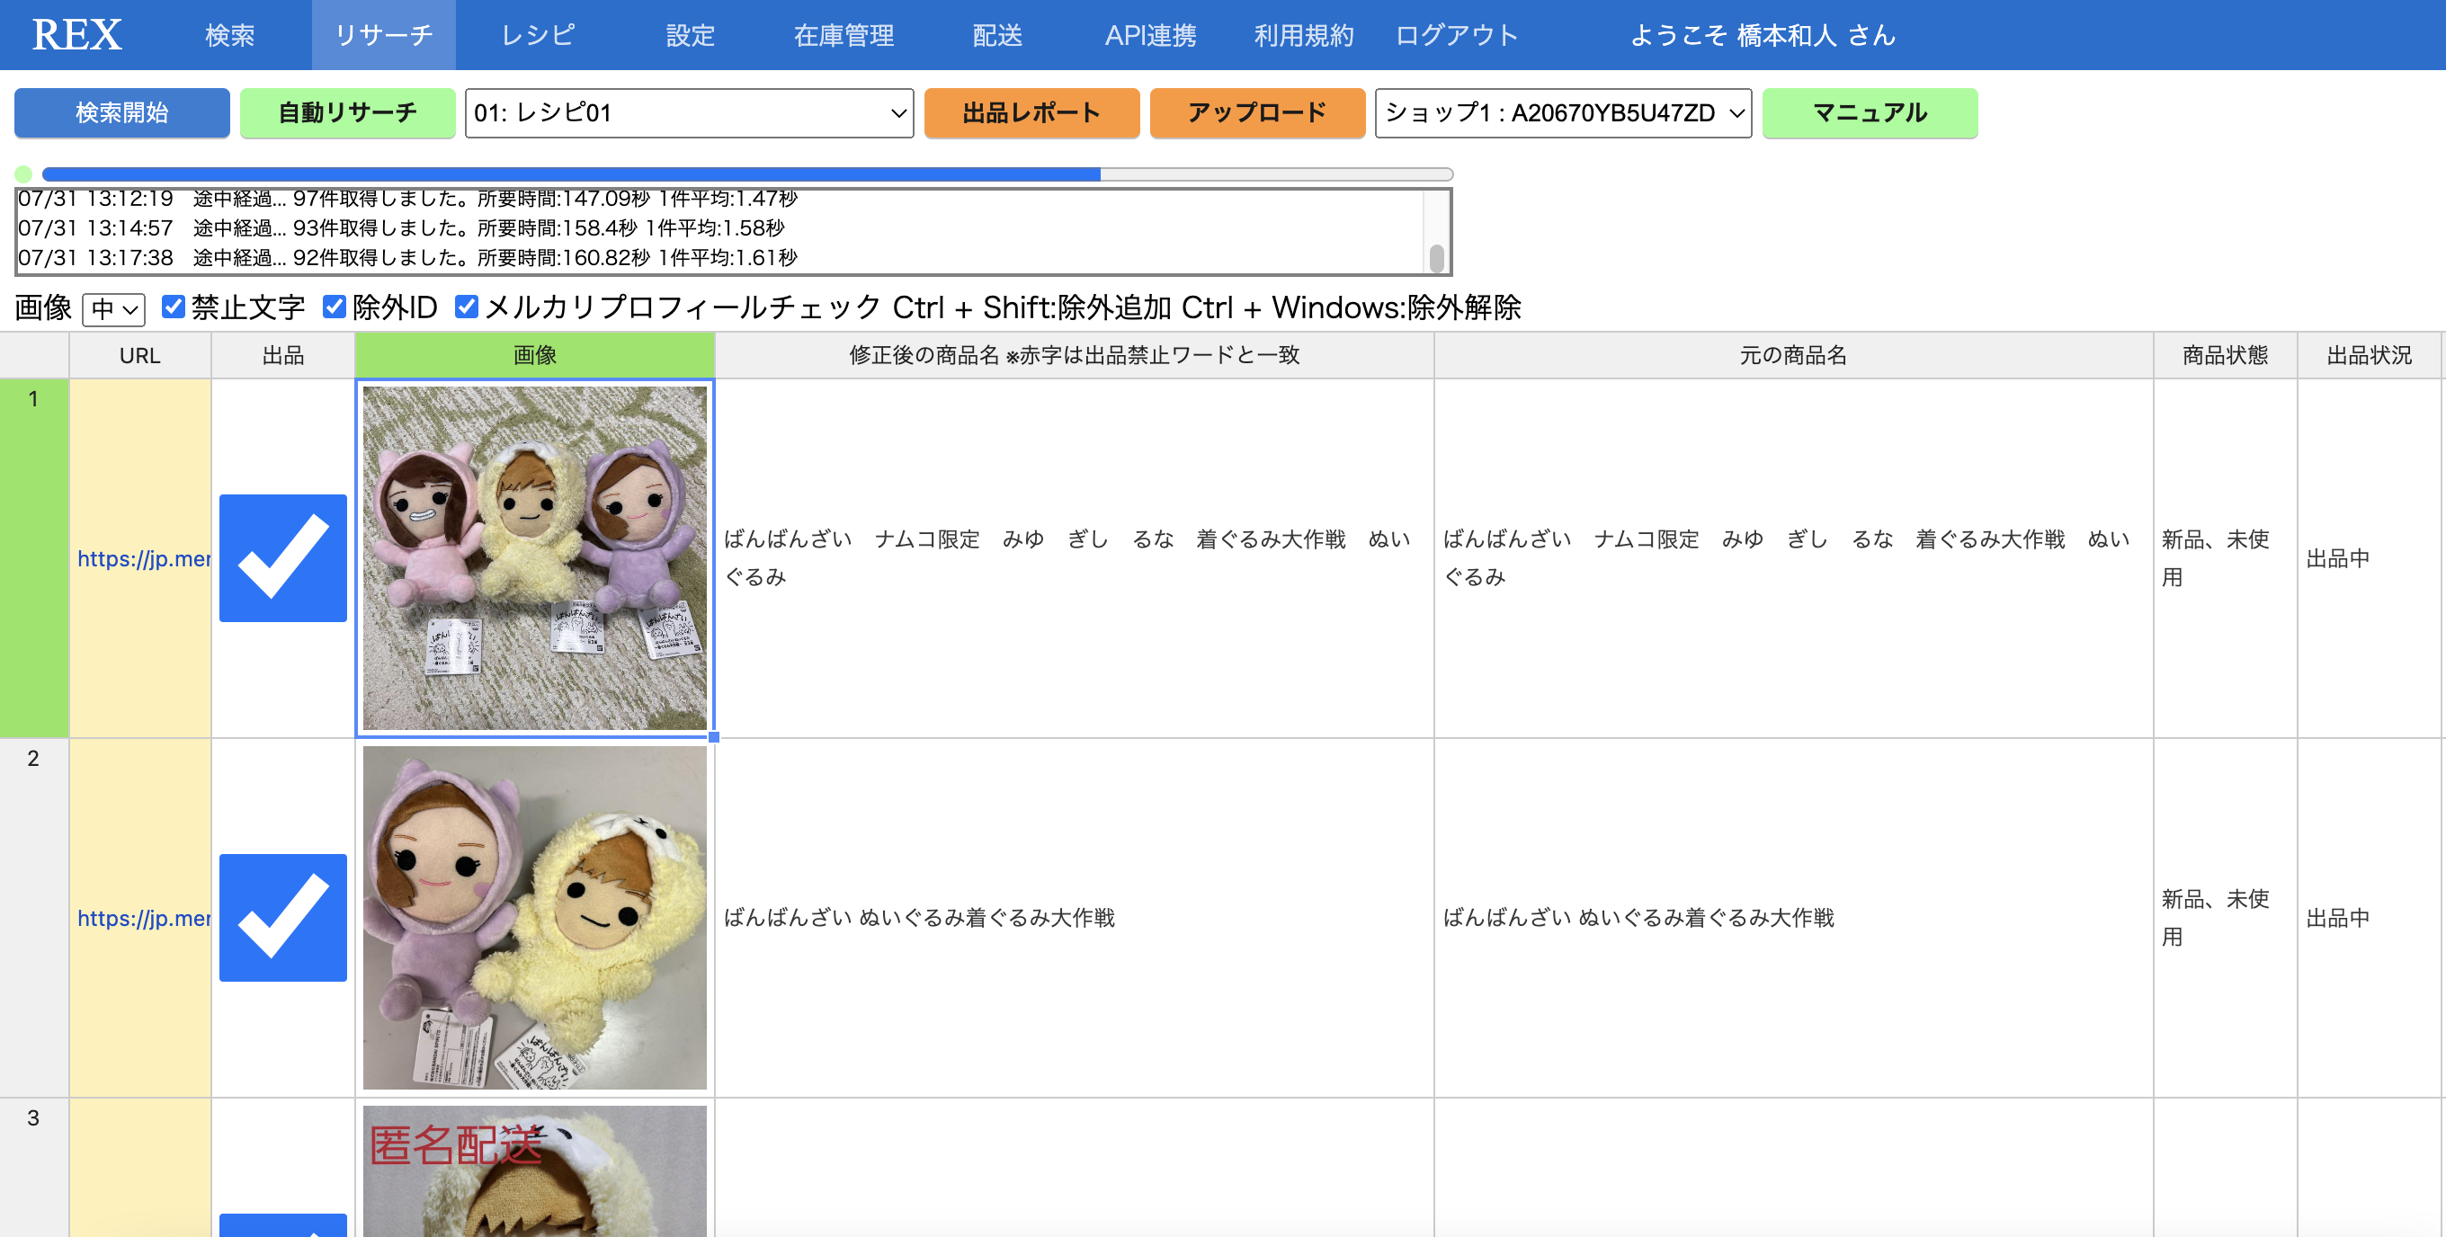Viewport: 2446px width, 1237px height.
Task: Click the ようこそ 橋本和人 さん greeting
Action: [x=1763, y=35]
